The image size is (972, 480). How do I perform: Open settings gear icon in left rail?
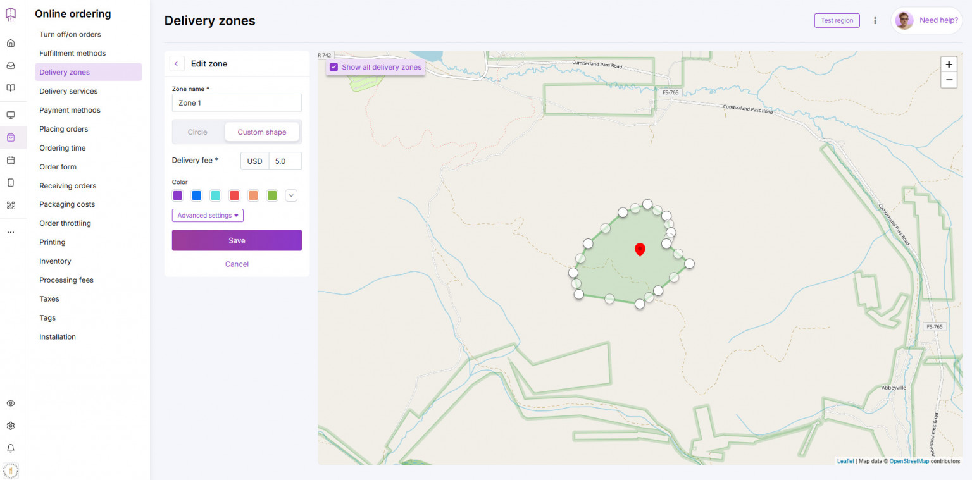point(11,426)
